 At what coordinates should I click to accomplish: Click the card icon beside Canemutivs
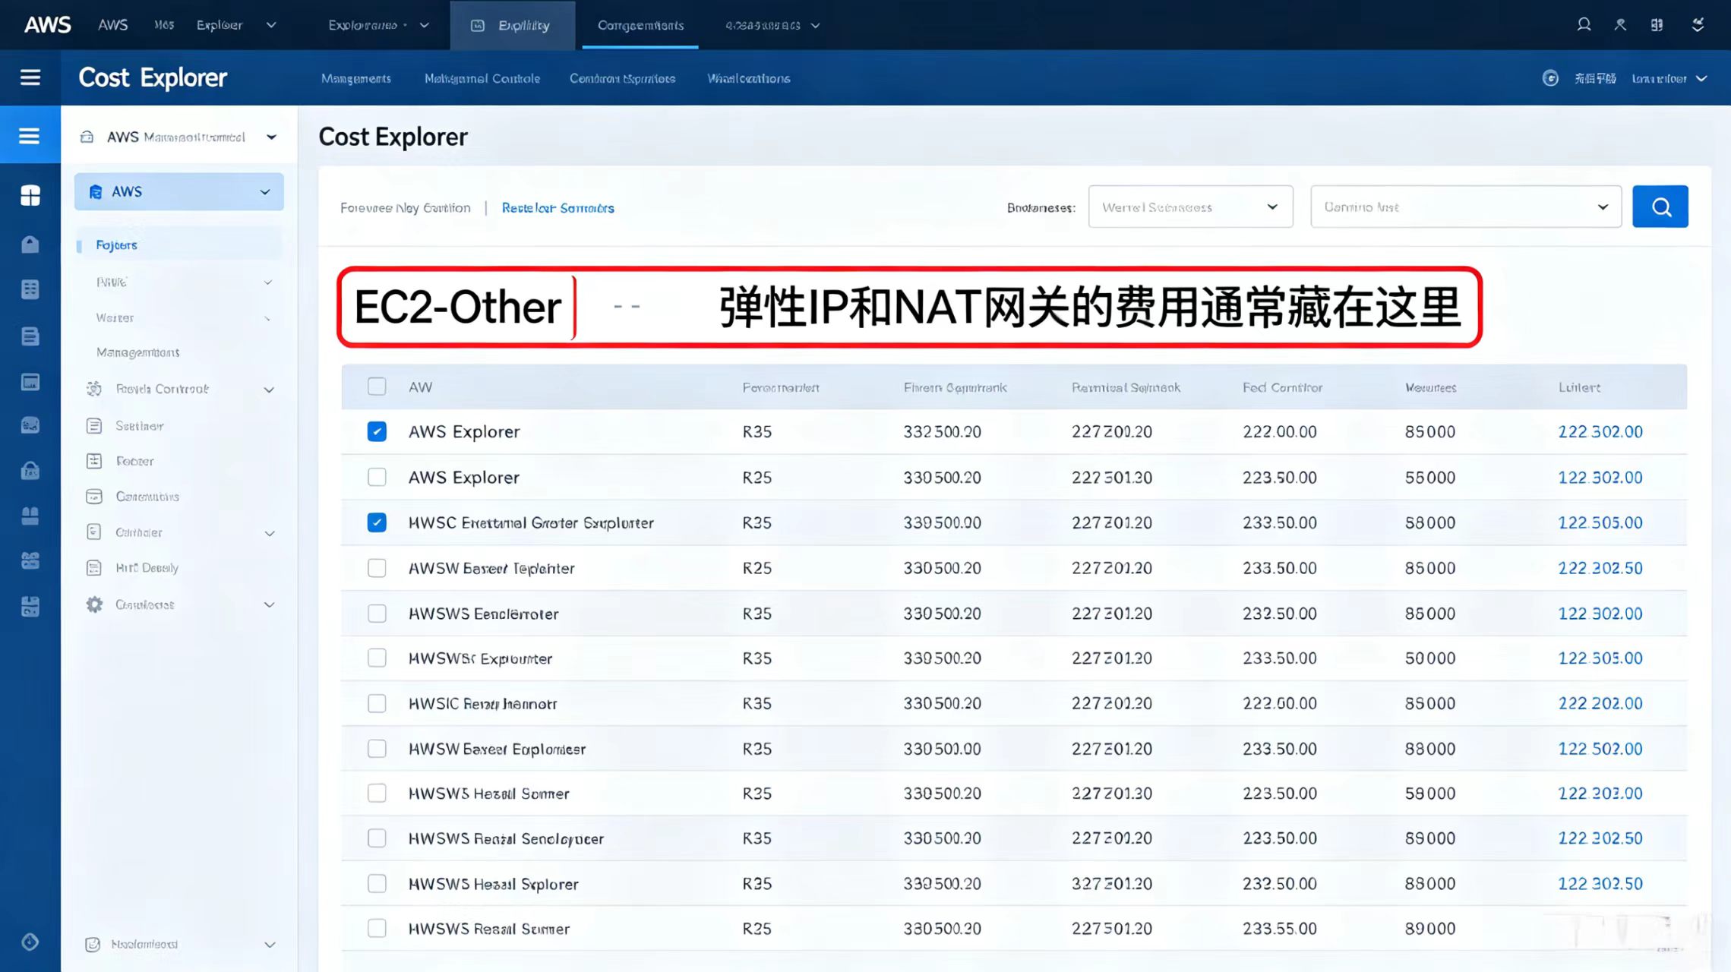[94, 497]
